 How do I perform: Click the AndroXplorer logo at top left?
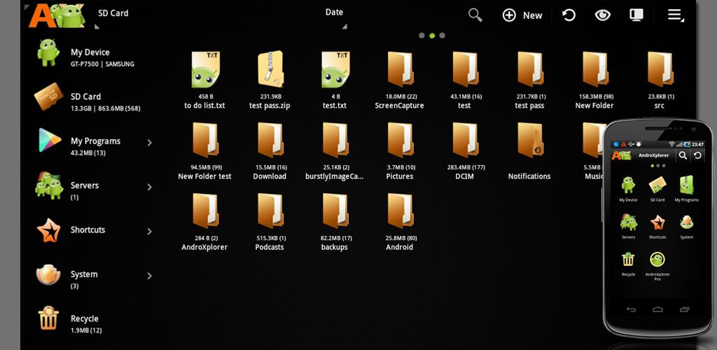[x=57, y=15]
